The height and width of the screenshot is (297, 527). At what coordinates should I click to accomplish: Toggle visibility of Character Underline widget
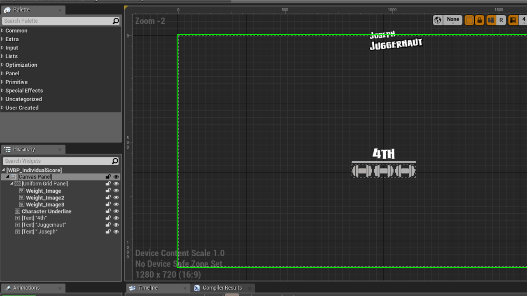click(x=116, y=211)
